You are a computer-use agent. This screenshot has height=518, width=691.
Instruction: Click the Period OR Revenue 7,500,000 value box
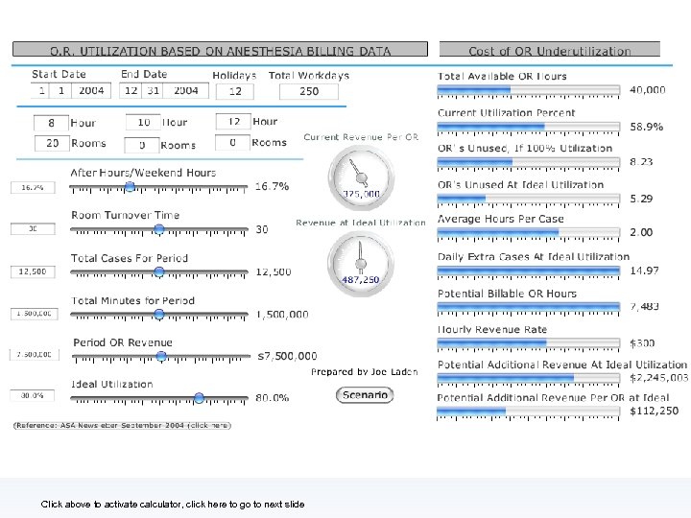click(x=35, y=355)
